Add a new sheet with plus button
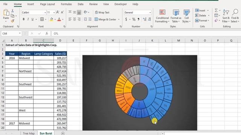Image resolution: width=241 pixels, height=135 pixels. point(63,133)
